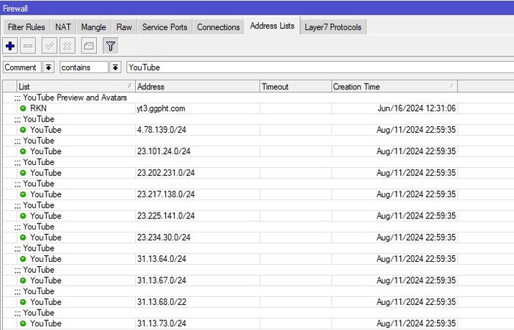This screenshot has height=330, width=514.
Task: Open the Layer7 Protocols tab
Action: (333, 27)
